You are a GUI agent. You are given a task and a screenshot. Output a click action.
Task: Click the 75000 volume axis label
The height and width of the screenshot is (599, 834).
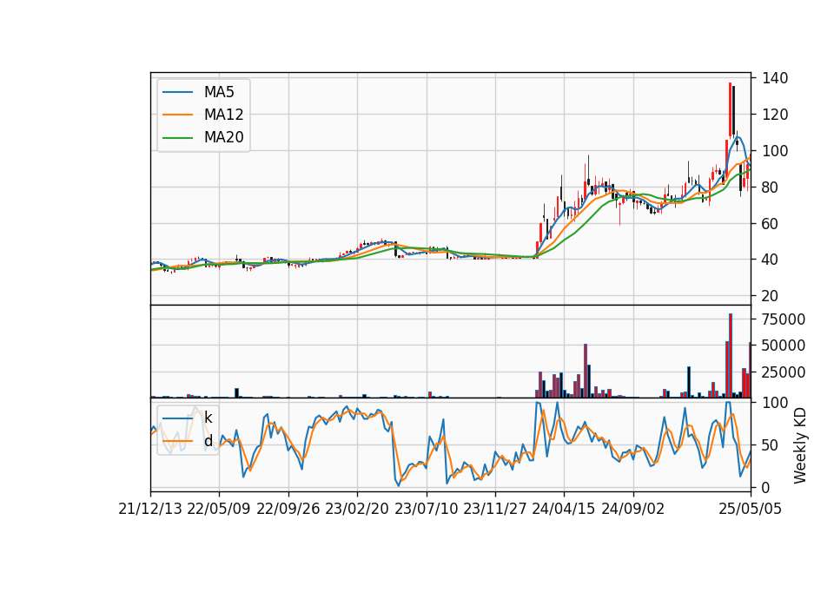point(784,319)
